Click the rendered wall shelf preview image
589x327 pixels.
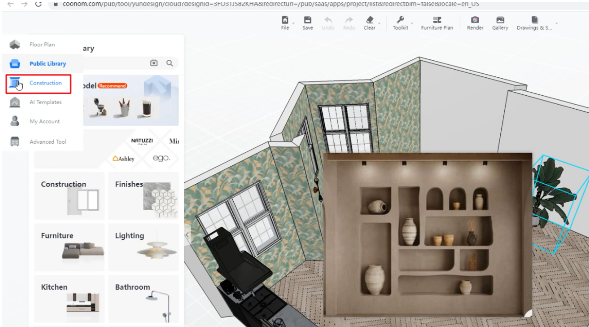pos(427,234)
